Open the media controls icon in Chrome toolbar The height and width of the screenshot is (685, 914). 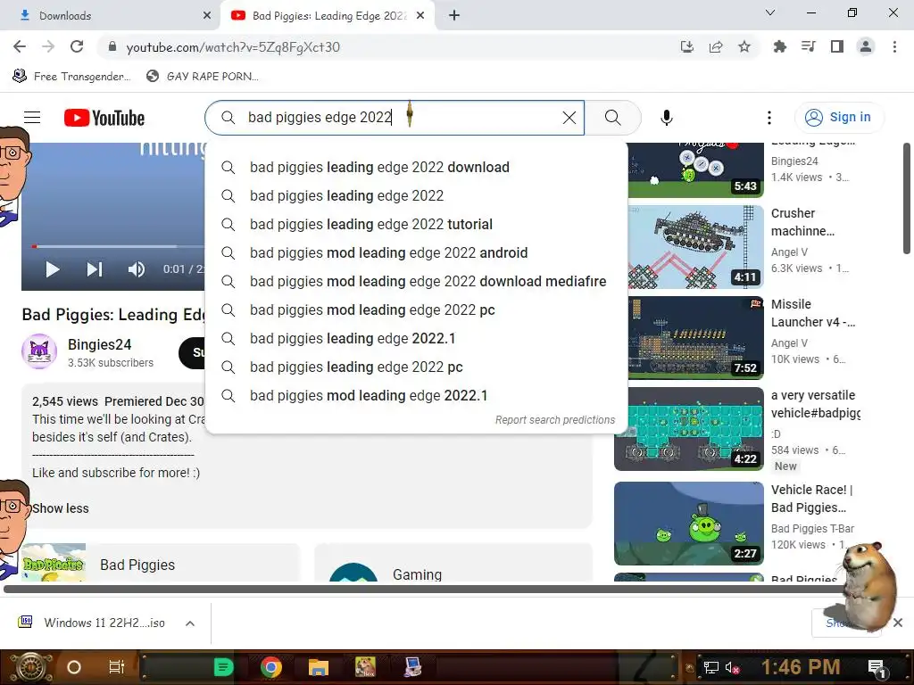coord(808,46)
